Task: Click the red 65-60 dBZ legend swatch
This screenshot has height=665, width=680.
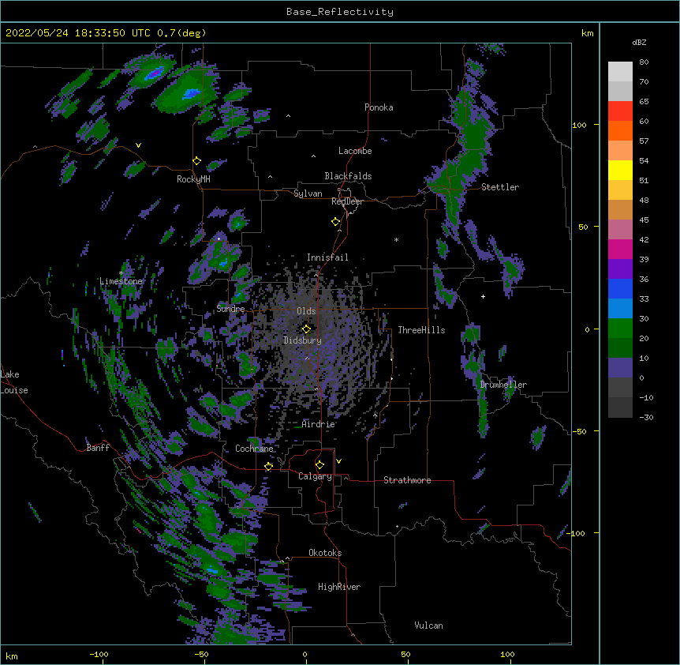Action: click(620, 111)
